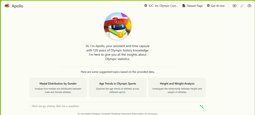
Task: Click the 'Hi, I'm Apollo' greeting text
Action: [x=117, y=52]
